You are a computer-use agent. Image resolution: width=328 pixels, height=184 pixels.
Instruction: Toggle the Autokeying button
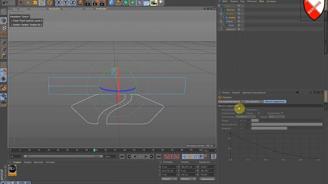click(172, 156)
